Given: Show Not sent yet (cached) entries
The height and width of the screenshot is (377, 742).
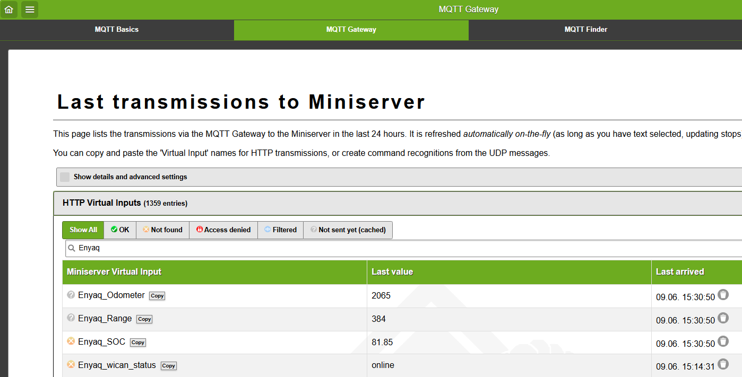Looking at the screenshot, I should point(348,230).
